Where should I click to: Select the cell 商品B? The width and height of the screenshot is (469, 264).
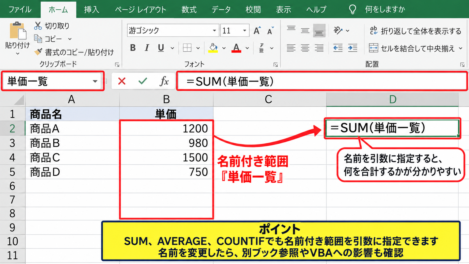click(x=72, y=143)
